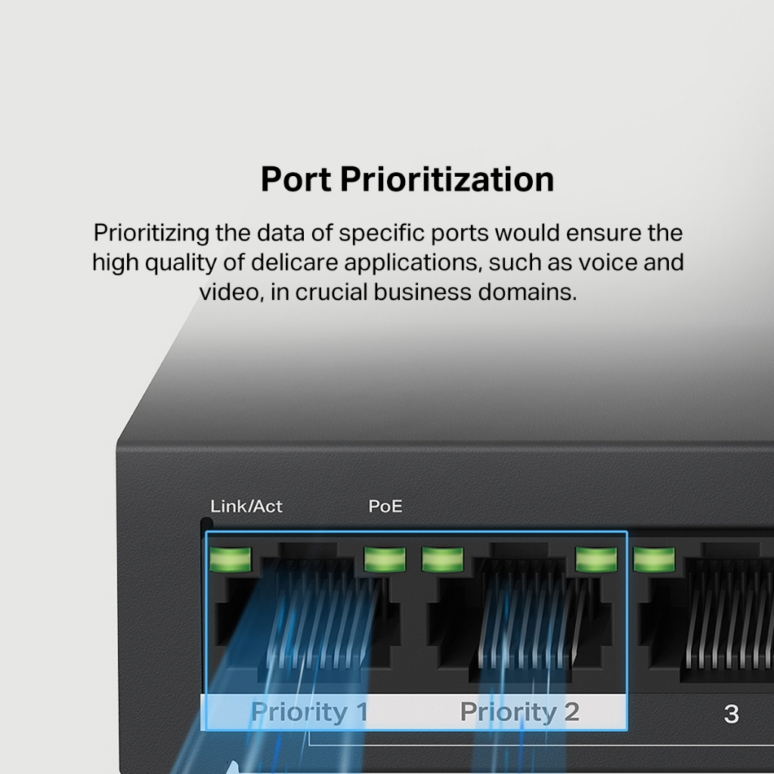The image size is (774, 774).
Task: Click the Link/Act label text
Action: [x=246, y=506]
